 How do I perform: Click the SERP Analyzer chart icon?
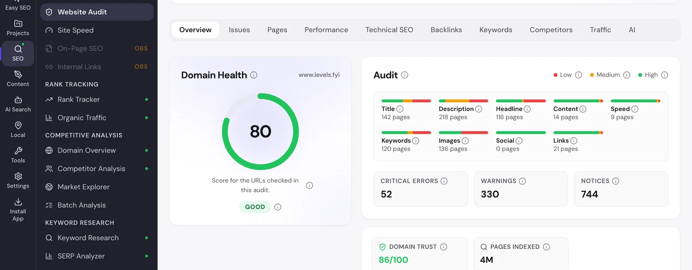(49, 256)
